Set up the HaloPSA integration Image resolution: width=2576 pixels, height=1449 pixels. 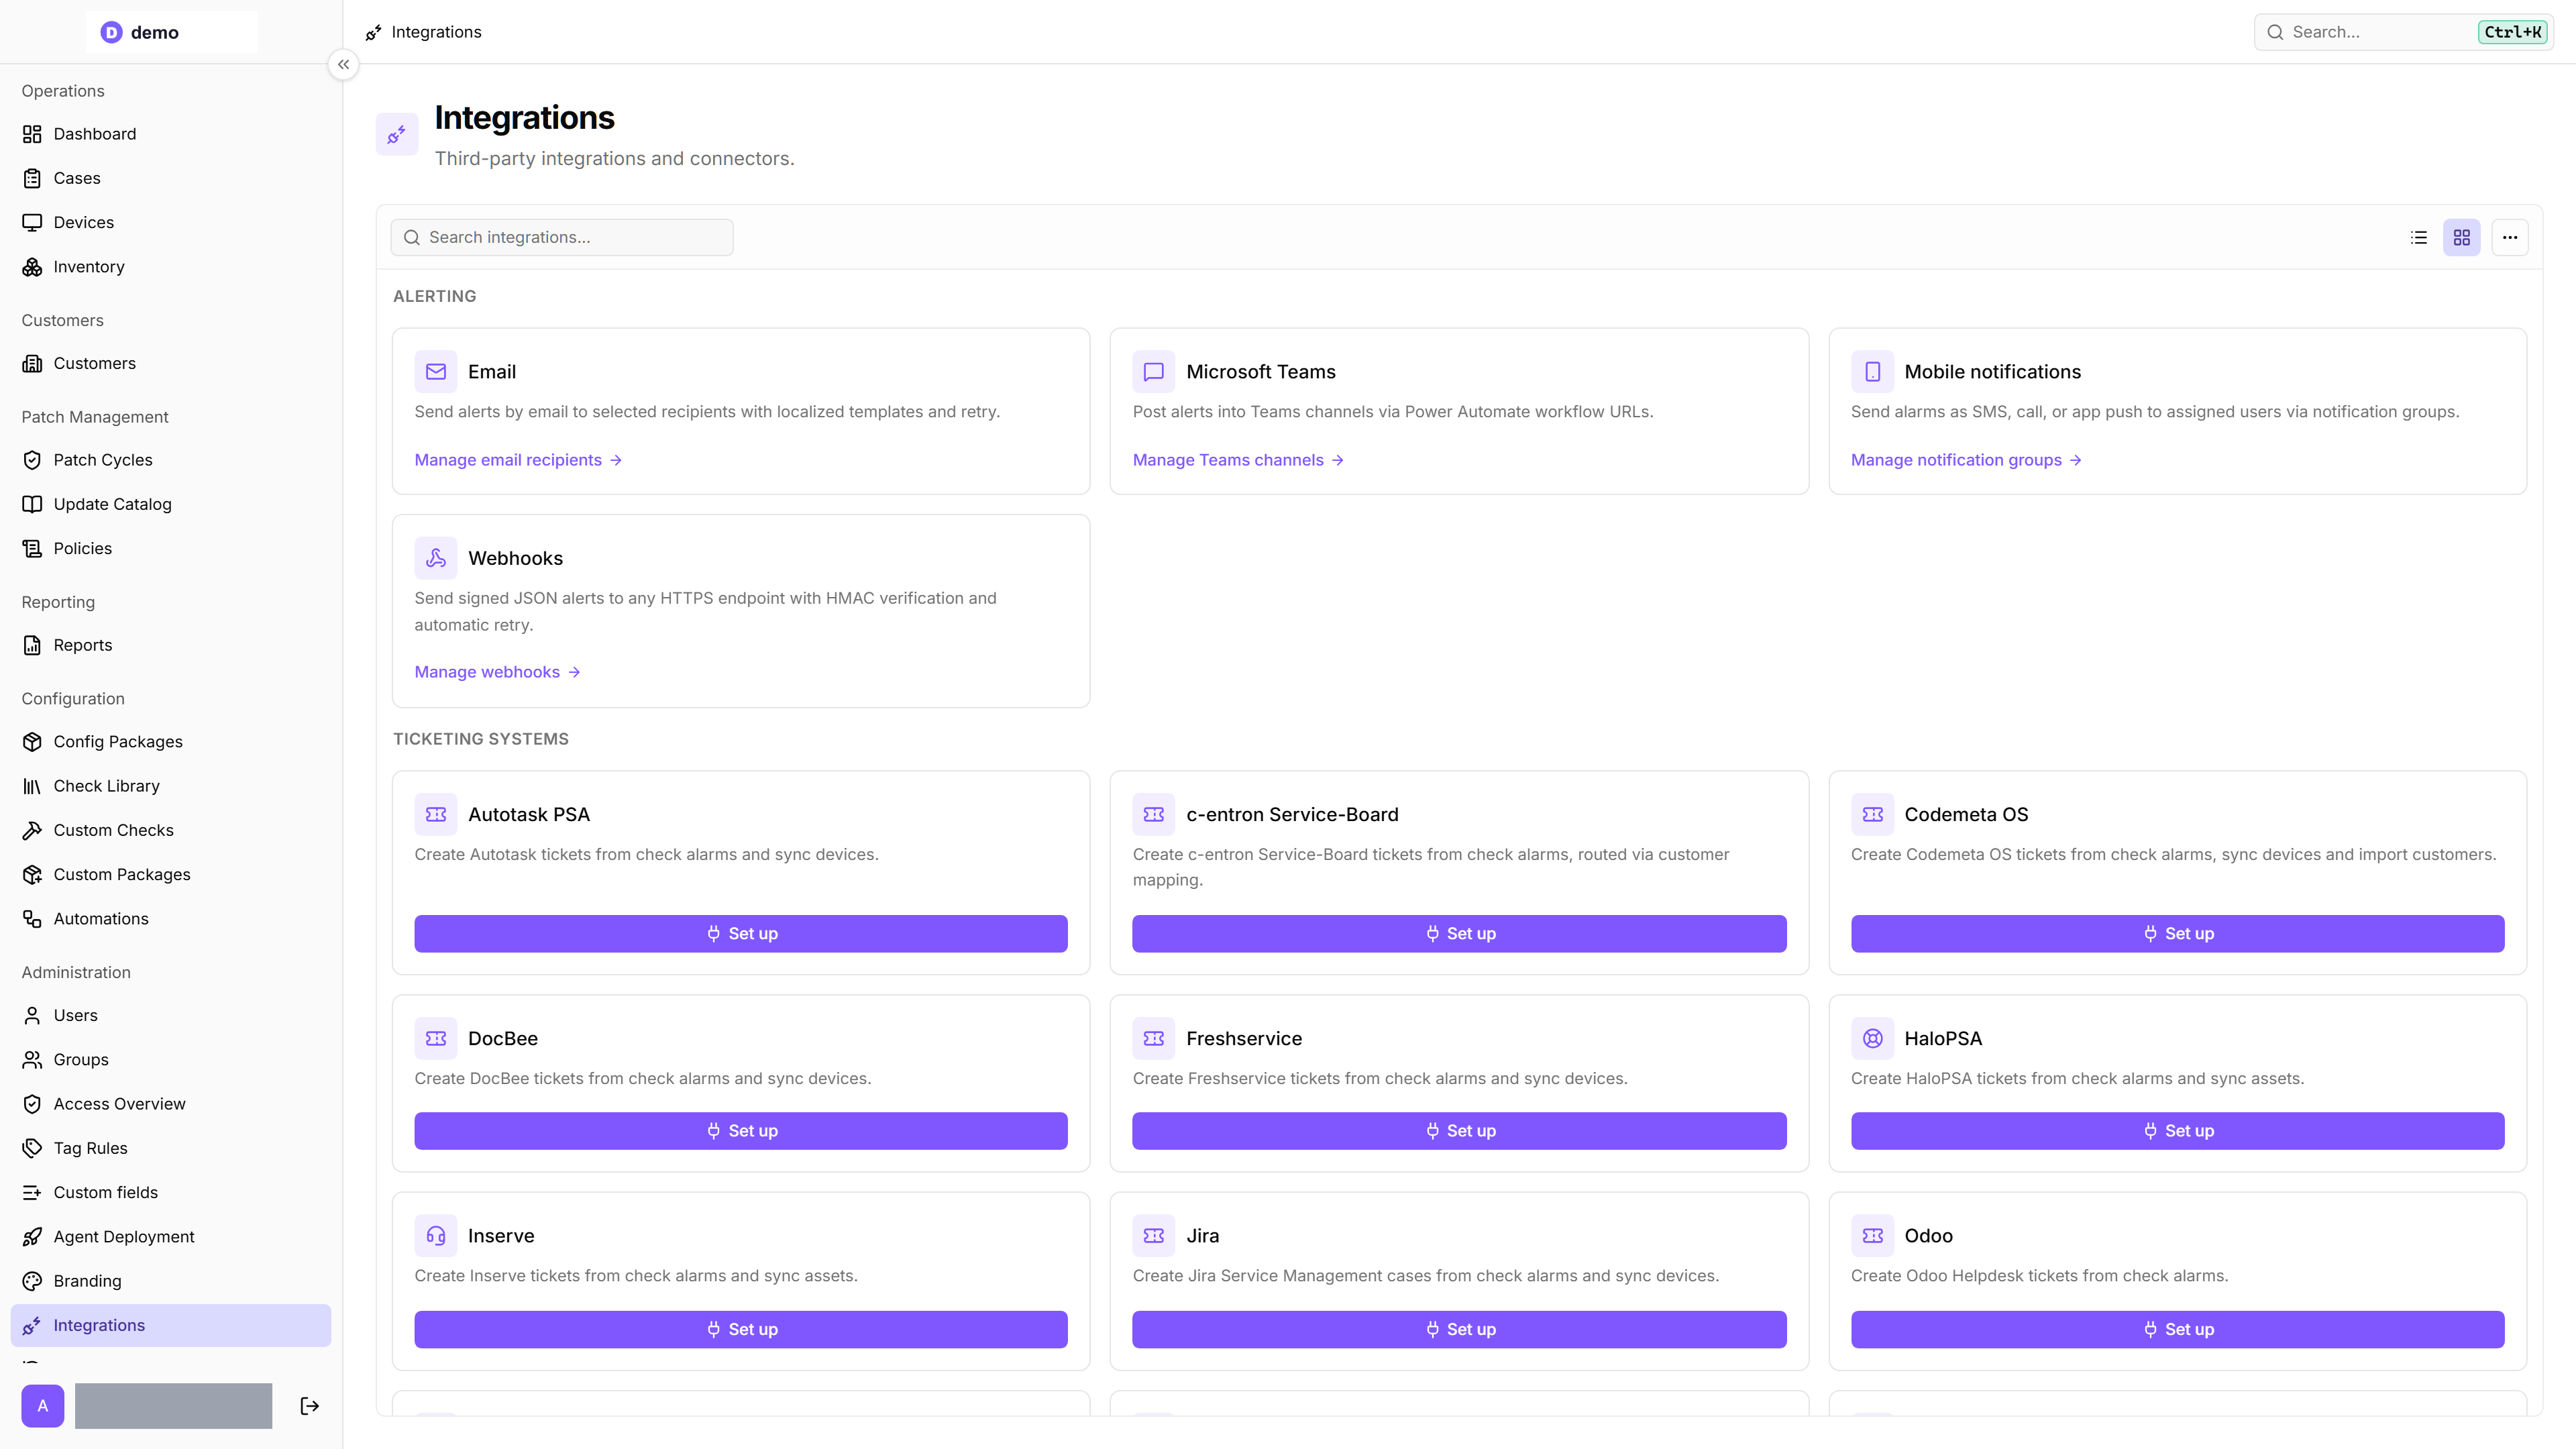coord(2178,1131)
